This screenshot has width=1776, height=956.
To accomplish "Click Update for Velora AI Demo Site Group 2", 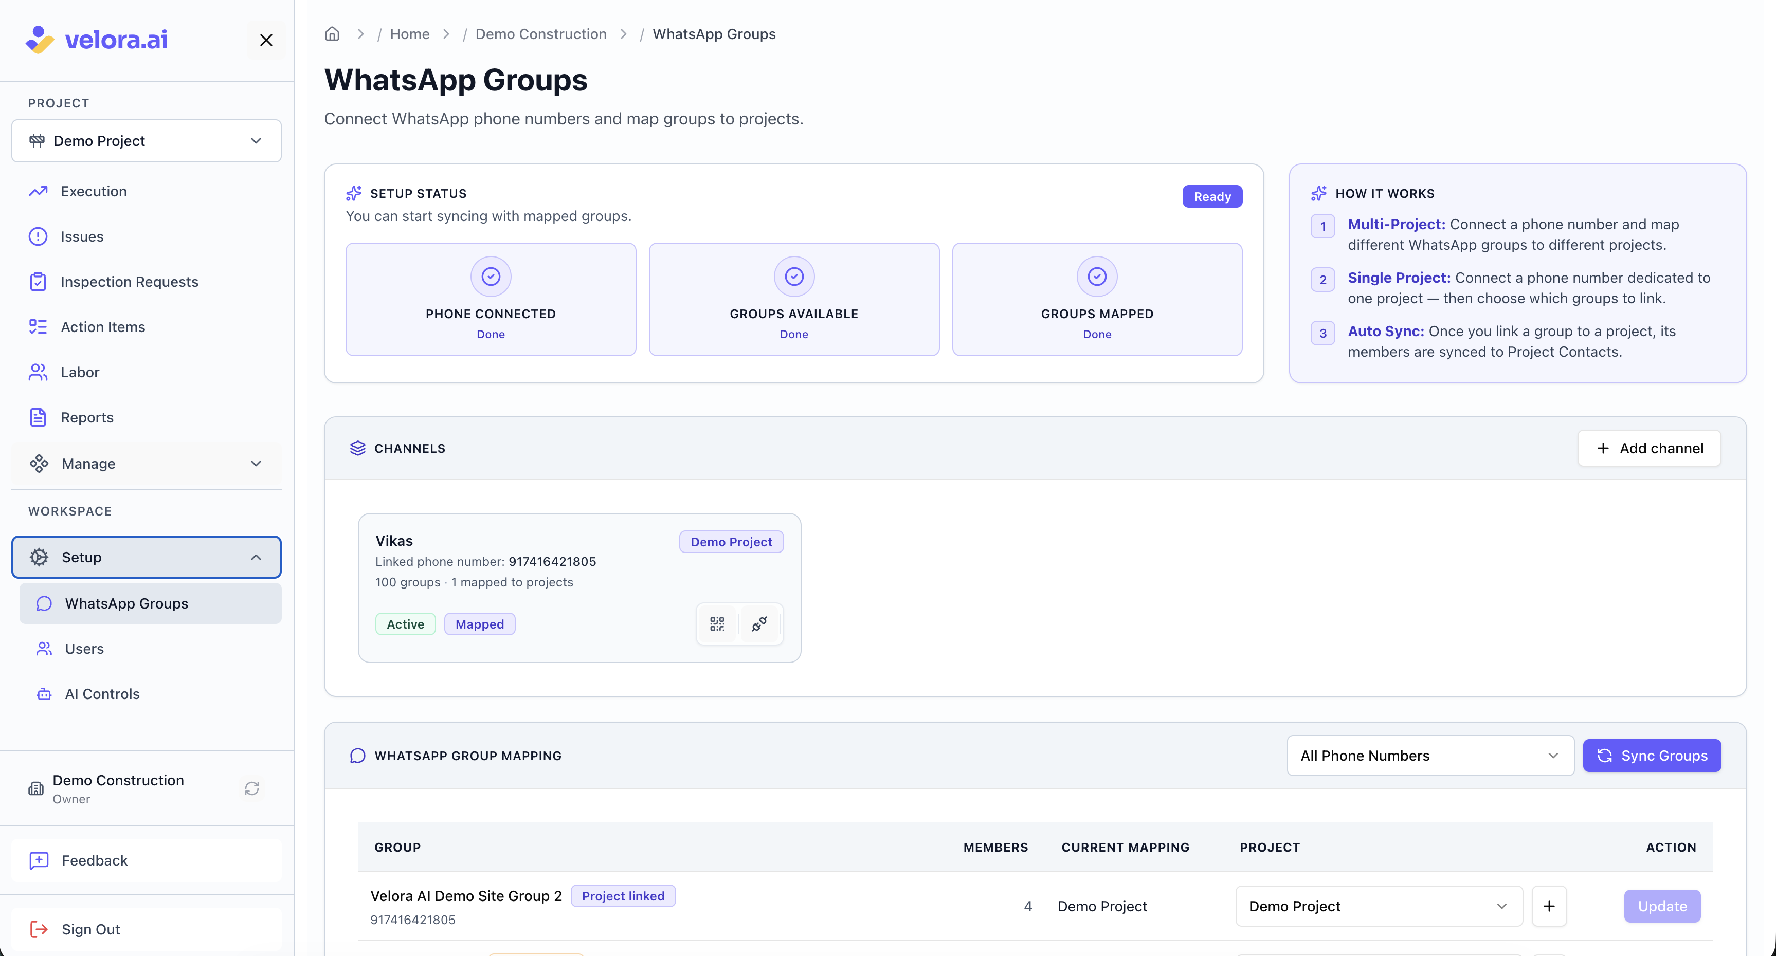I will tap(1662, 906).
